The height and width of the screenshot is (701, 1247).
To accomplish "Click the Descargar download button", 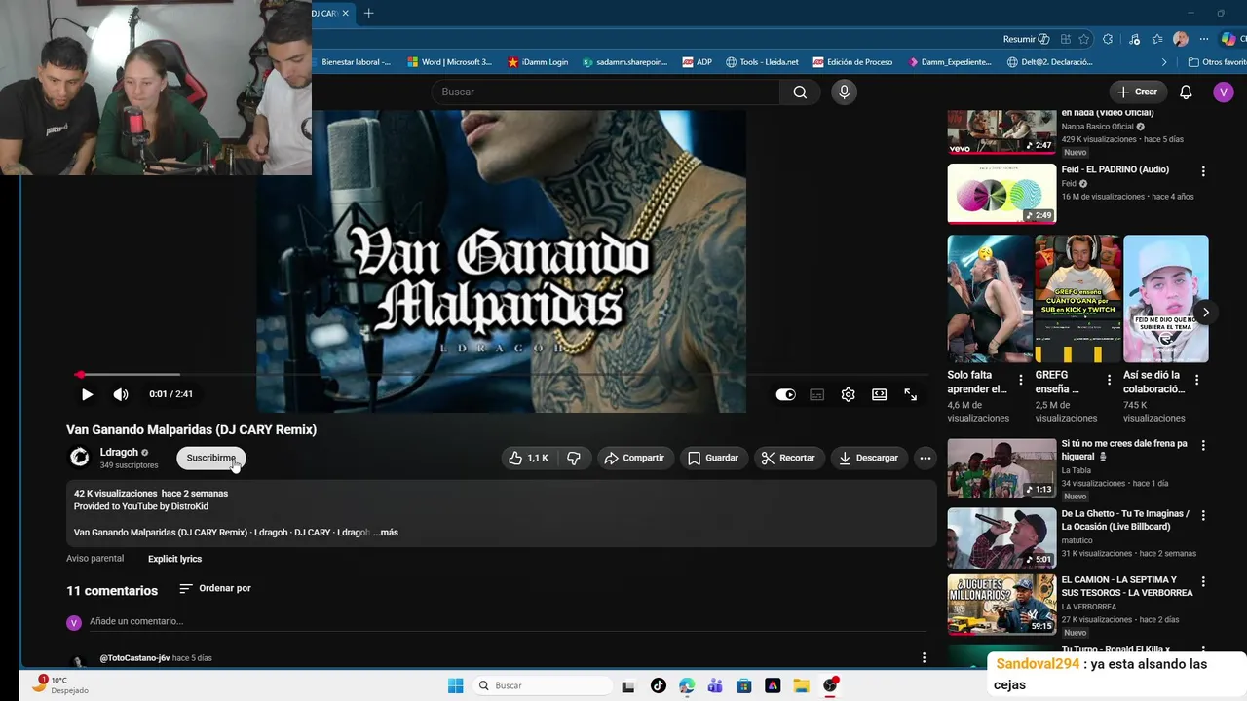I will [x=869, y=458].
